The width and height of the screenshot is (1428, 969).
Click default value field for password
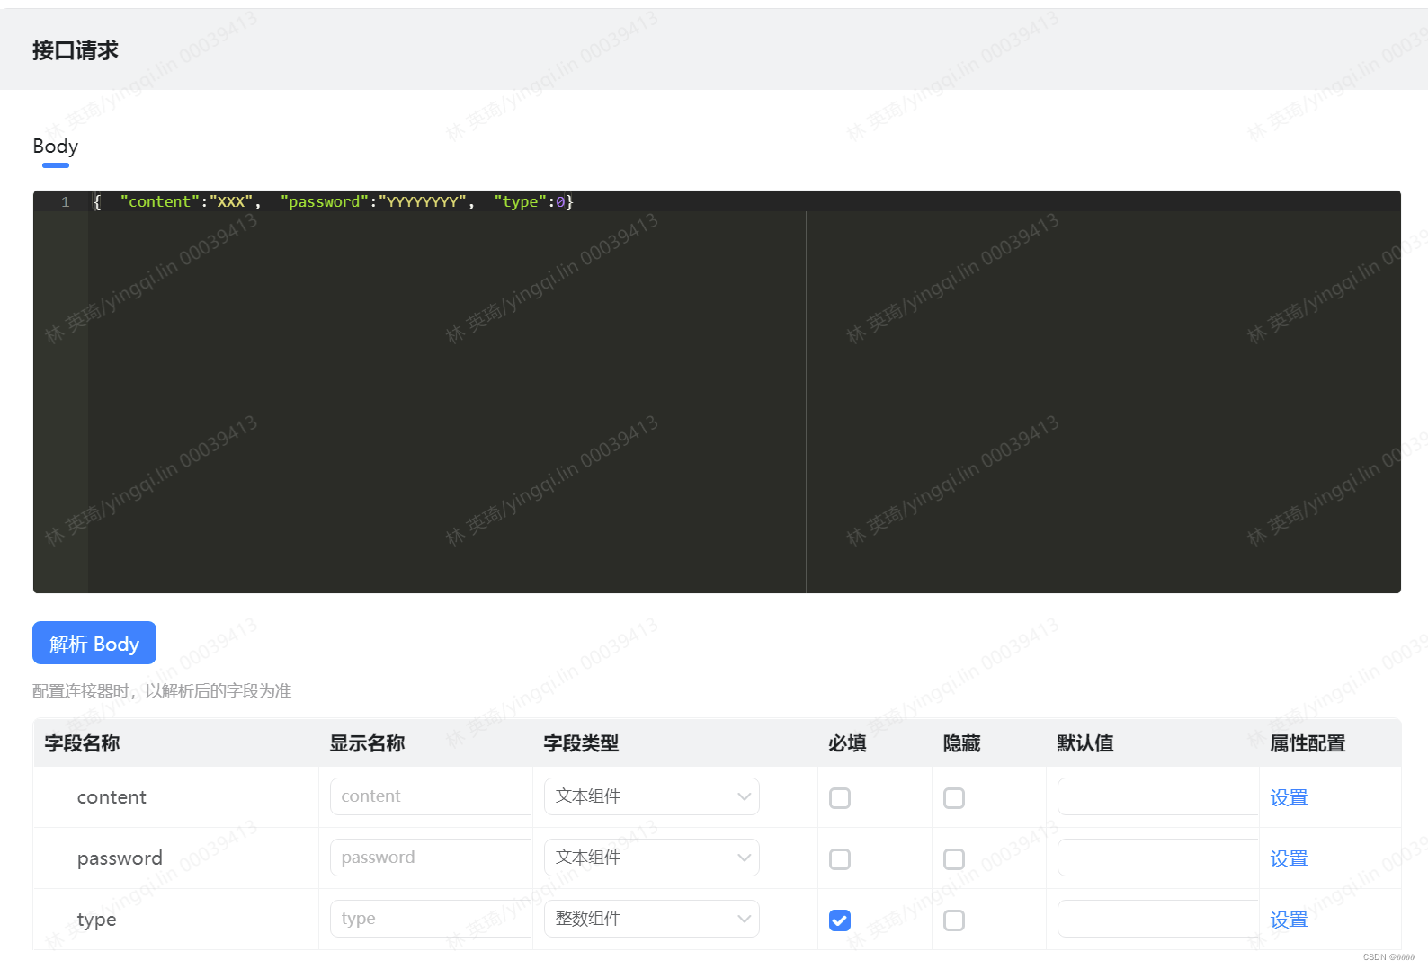[x=1158, y=858]
